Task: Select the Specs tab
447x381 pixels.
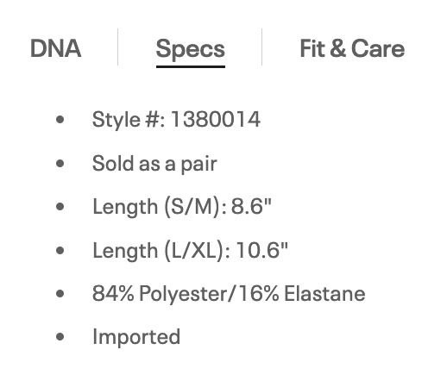Action: pos(191,49)
